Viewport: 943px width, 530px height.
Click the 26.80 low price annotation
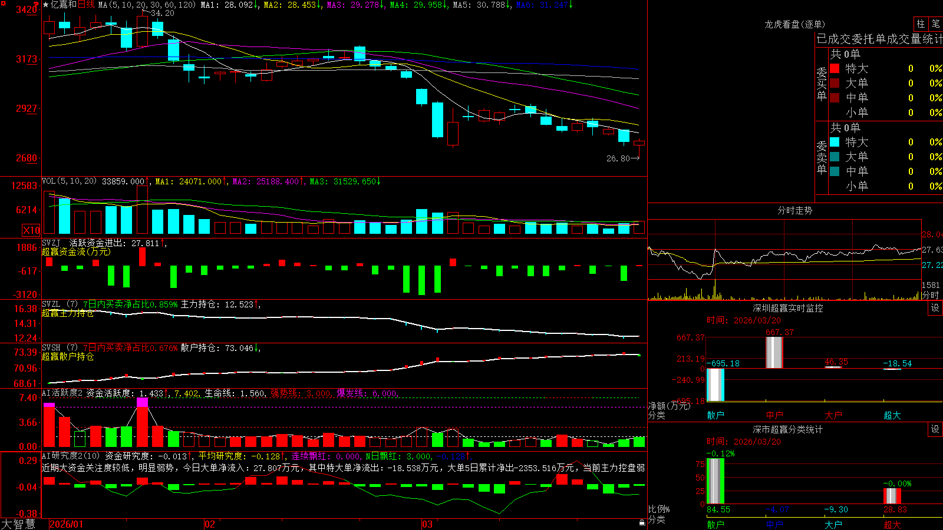(x=618, y=158)
